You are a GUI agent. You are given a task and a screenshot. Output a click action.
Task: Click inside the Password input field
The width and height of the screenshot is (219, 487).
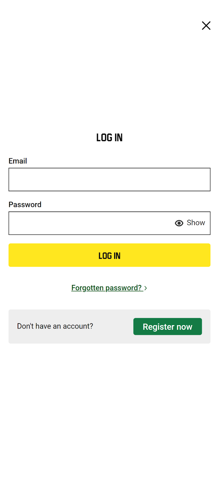coord(91,223)
